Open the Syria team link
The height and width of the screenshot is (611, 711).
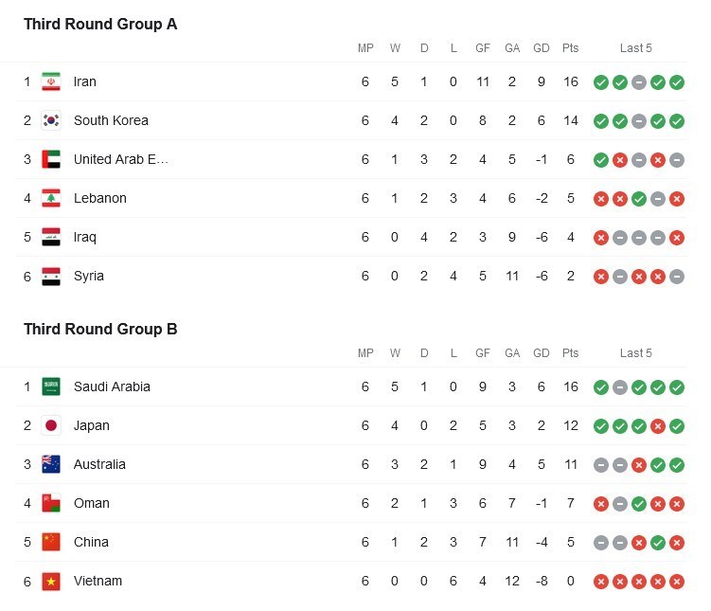point(89,276)
